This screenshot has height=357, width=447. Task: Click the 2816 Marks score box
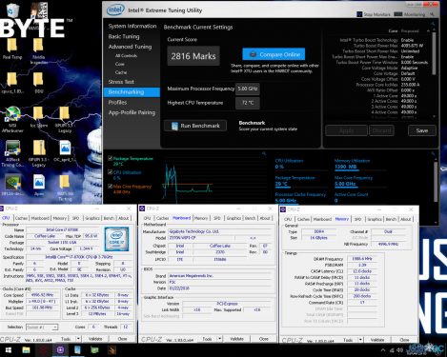point(193,56)
